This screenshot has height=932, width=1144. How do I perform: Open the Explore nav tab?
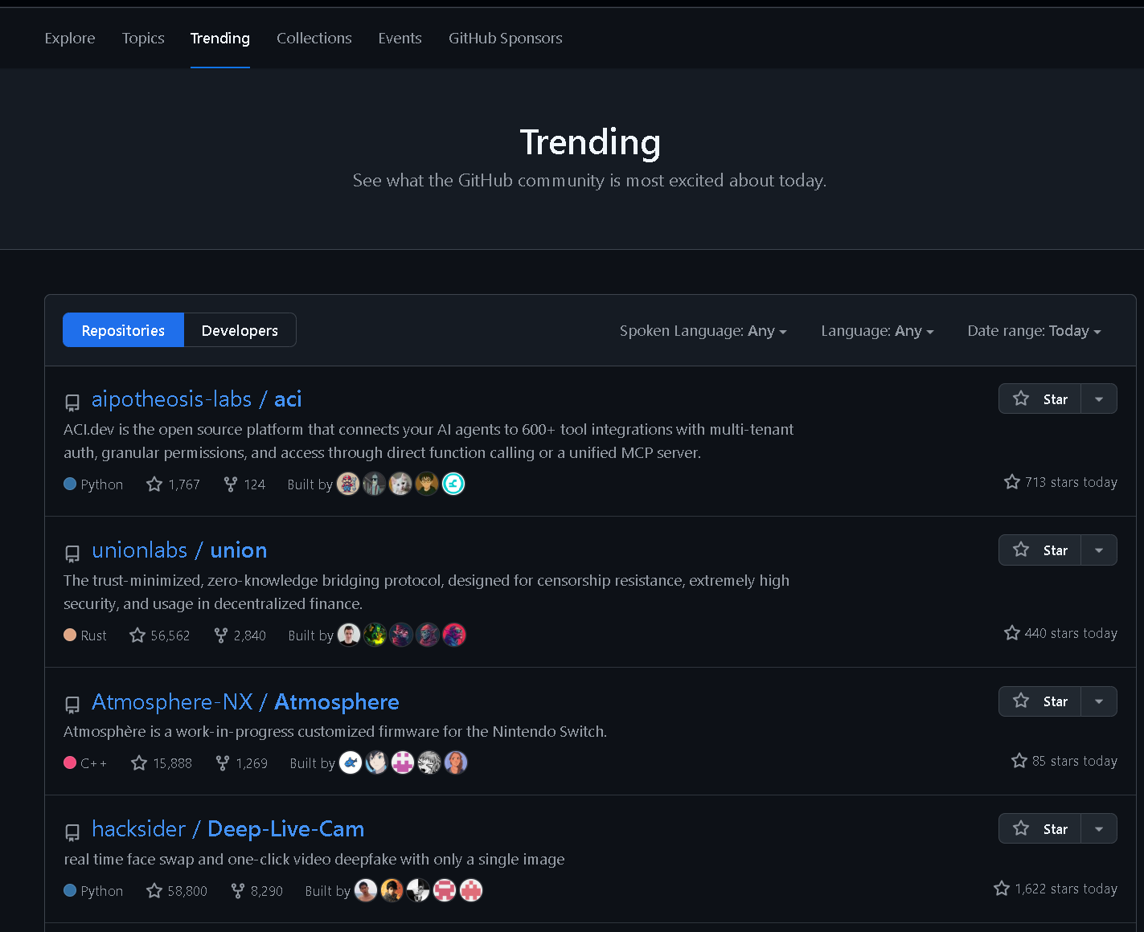tap(70, 38)
